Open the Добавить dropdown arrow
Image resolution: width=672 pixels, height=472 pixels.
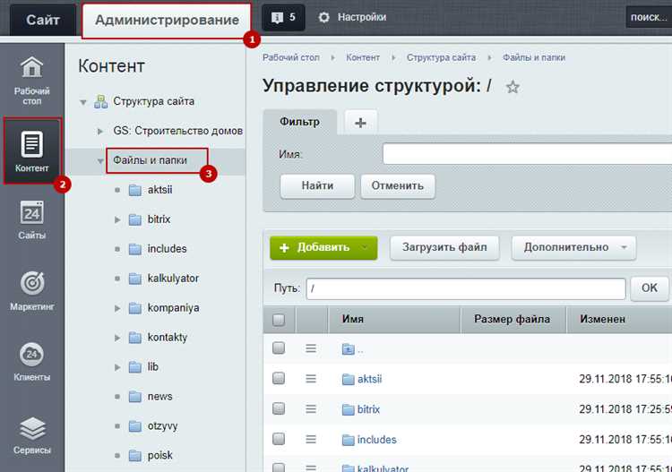coord(366,247)
